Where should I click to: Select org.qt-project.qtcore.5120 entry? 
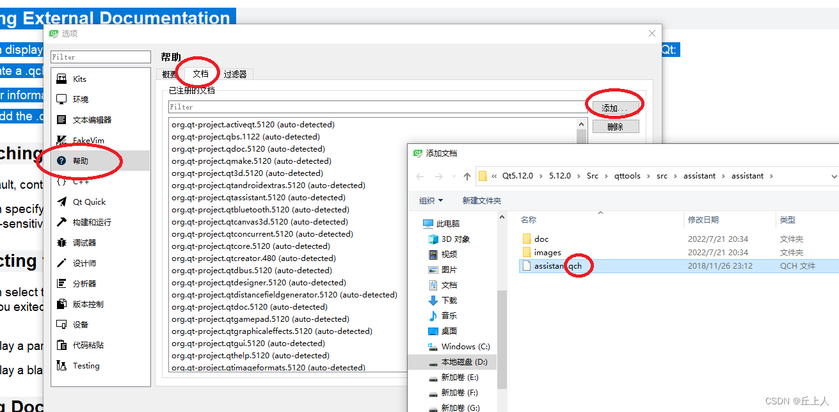click(x=250, y=246)
